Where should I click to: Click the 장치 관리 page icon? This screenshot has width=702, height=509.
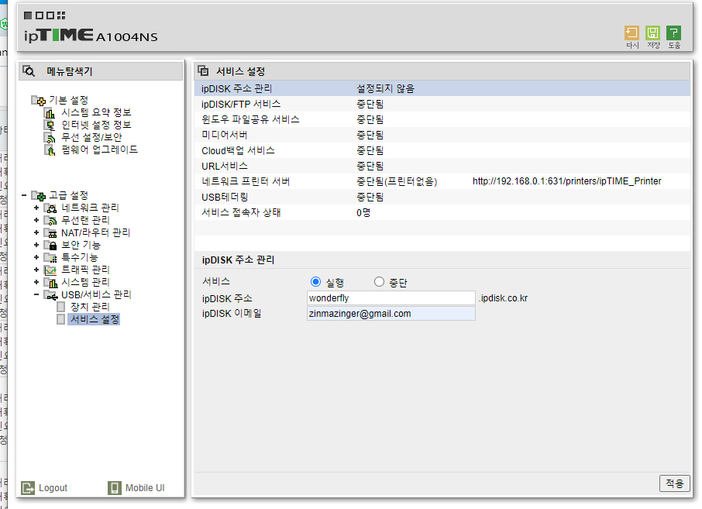click(61, 307)
